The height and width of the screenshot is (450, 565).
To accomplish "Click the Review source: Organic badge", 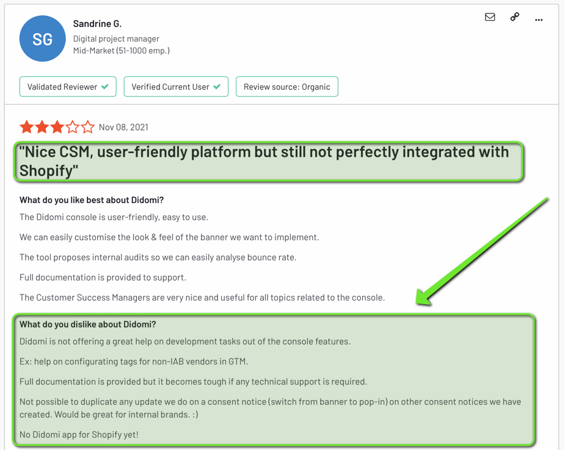I will [287, 87].
